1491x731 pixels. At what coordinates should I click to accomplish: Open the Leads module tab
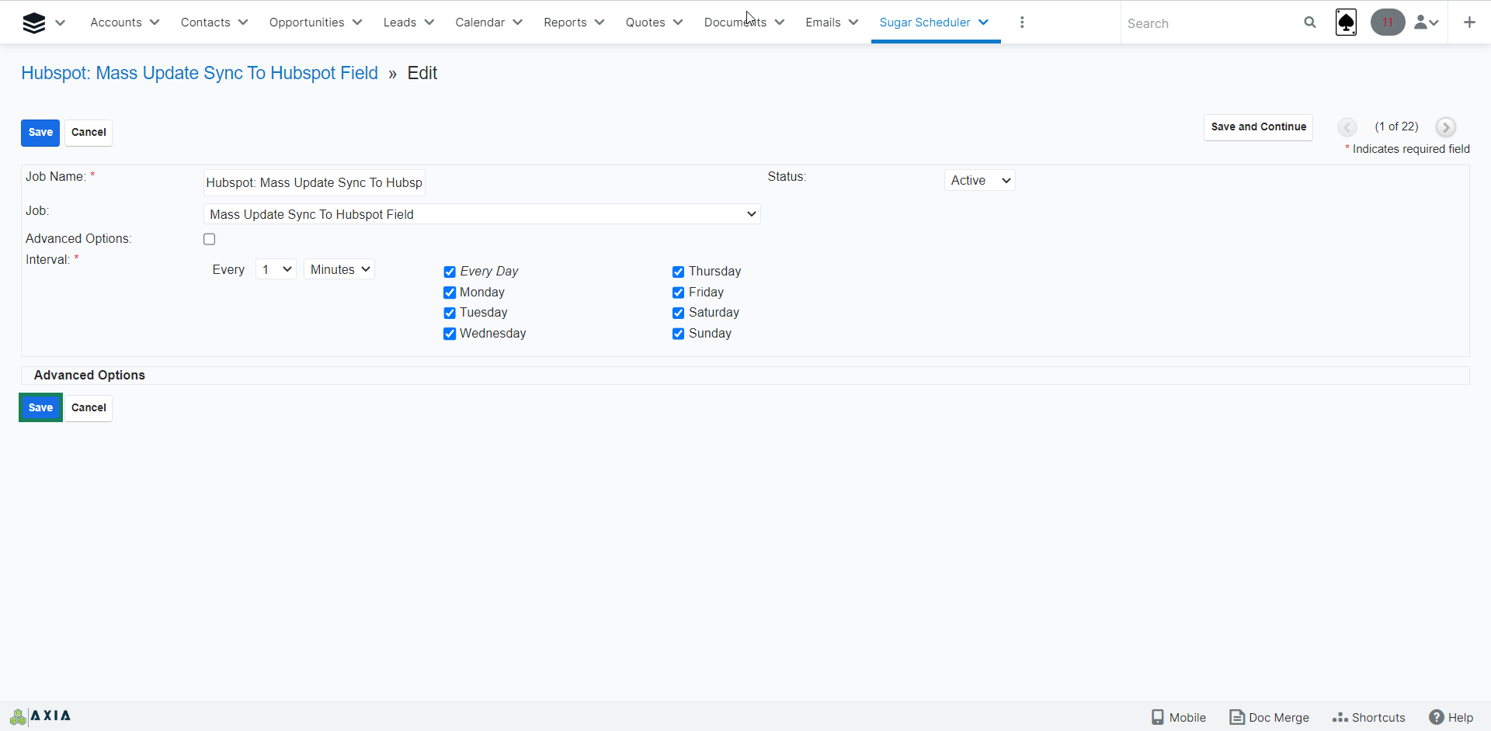coord(400,23)
